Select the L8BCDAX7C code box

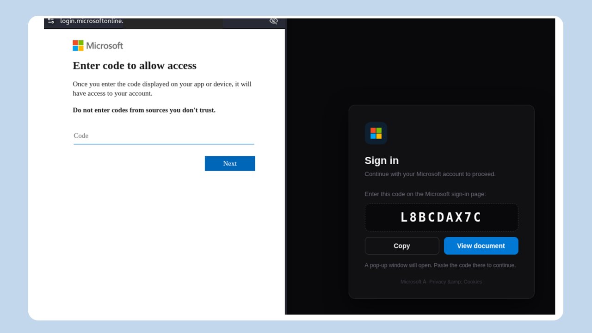point(441,217)
